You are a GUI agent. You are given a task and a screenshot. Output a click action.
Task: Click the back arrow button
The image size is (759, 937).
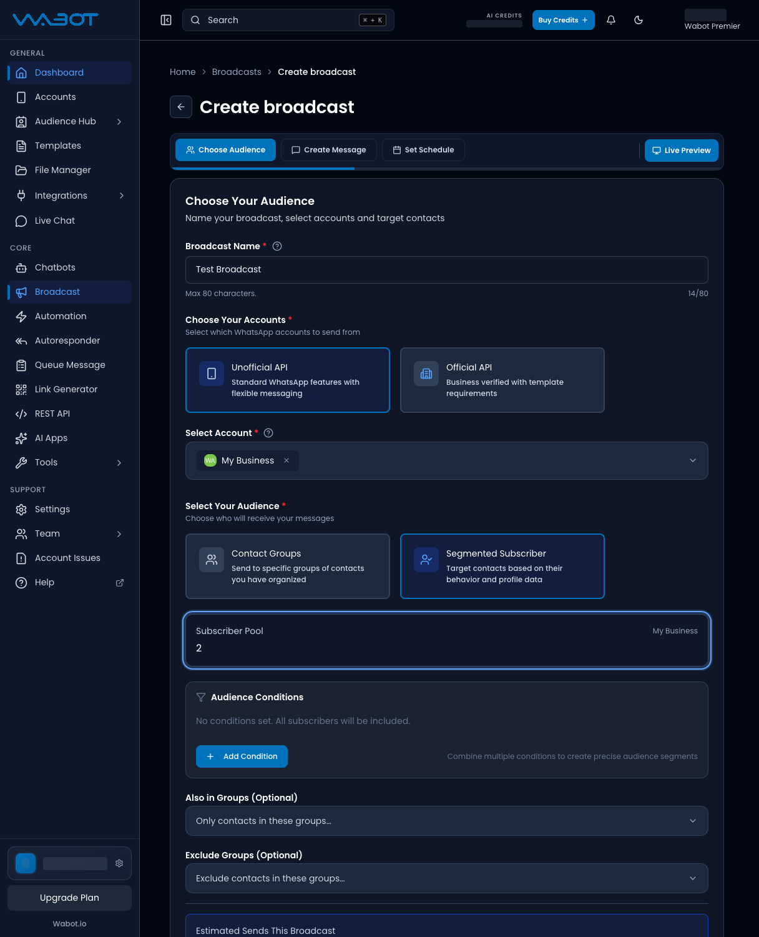pos(181,107)
